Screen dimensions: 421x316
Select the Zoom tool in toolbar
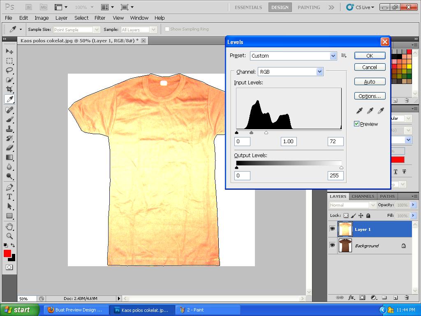[9, 236]
